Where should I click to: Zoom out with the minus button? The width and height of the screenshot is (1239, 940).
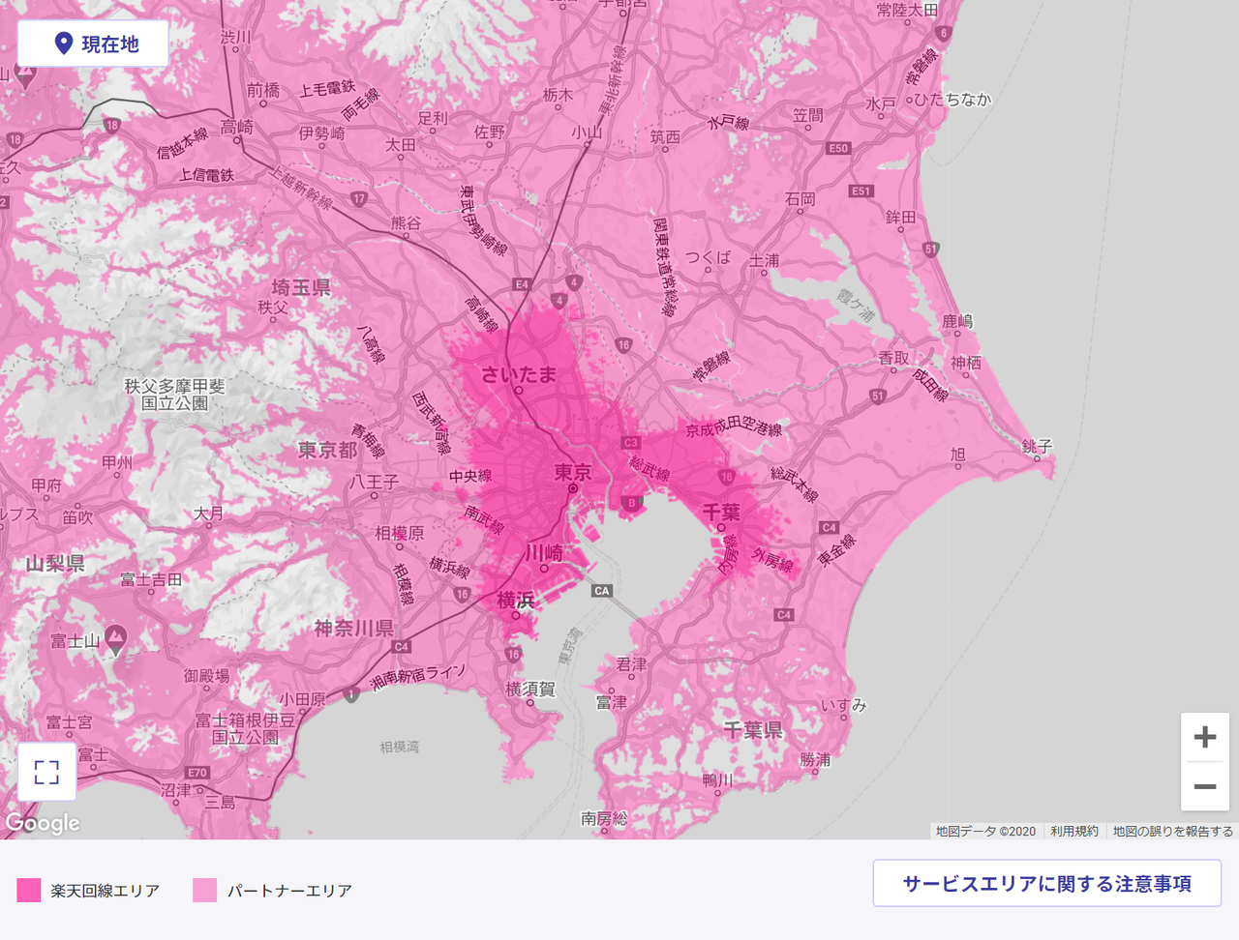tap(1204, 786)
